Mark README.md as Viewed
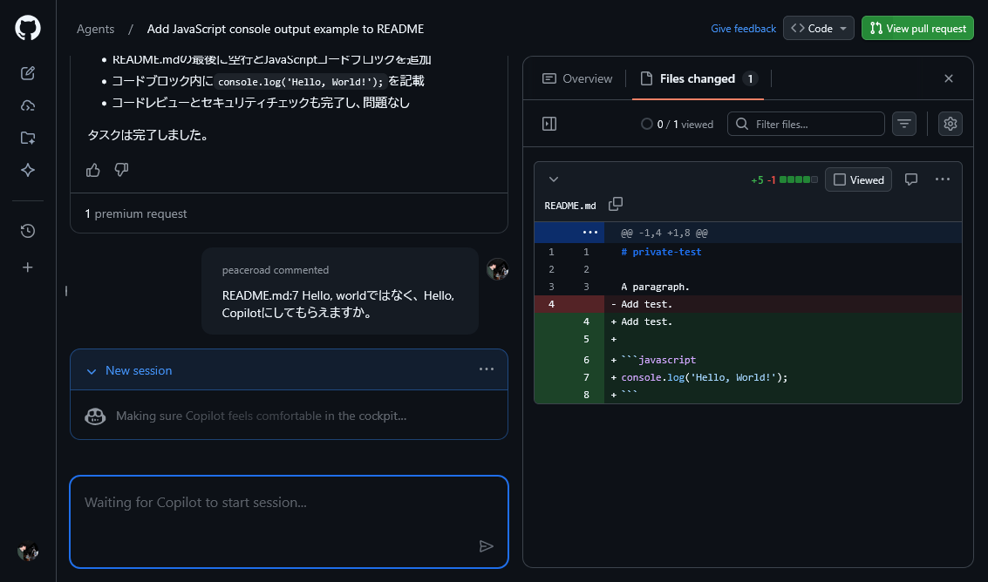 pyautogui.click(x=858, y=179)
